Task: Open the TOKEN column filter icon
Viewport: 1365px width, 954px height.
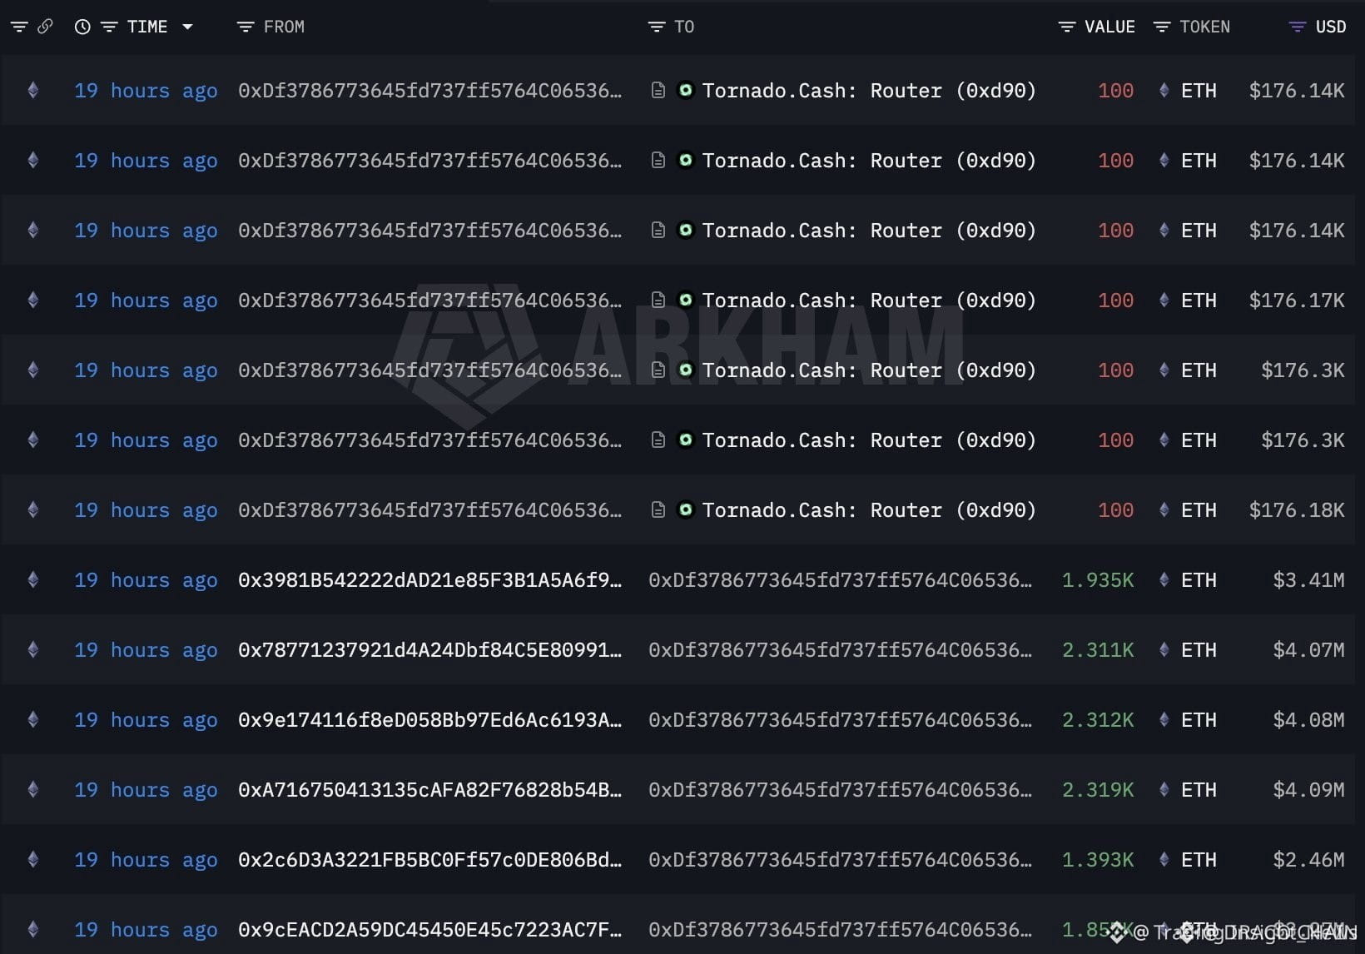Action: click(1162, 27)
